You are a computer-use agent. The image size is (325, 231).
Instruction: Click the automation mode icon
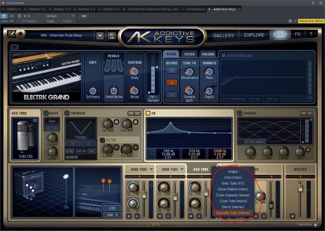pos(12,16)
